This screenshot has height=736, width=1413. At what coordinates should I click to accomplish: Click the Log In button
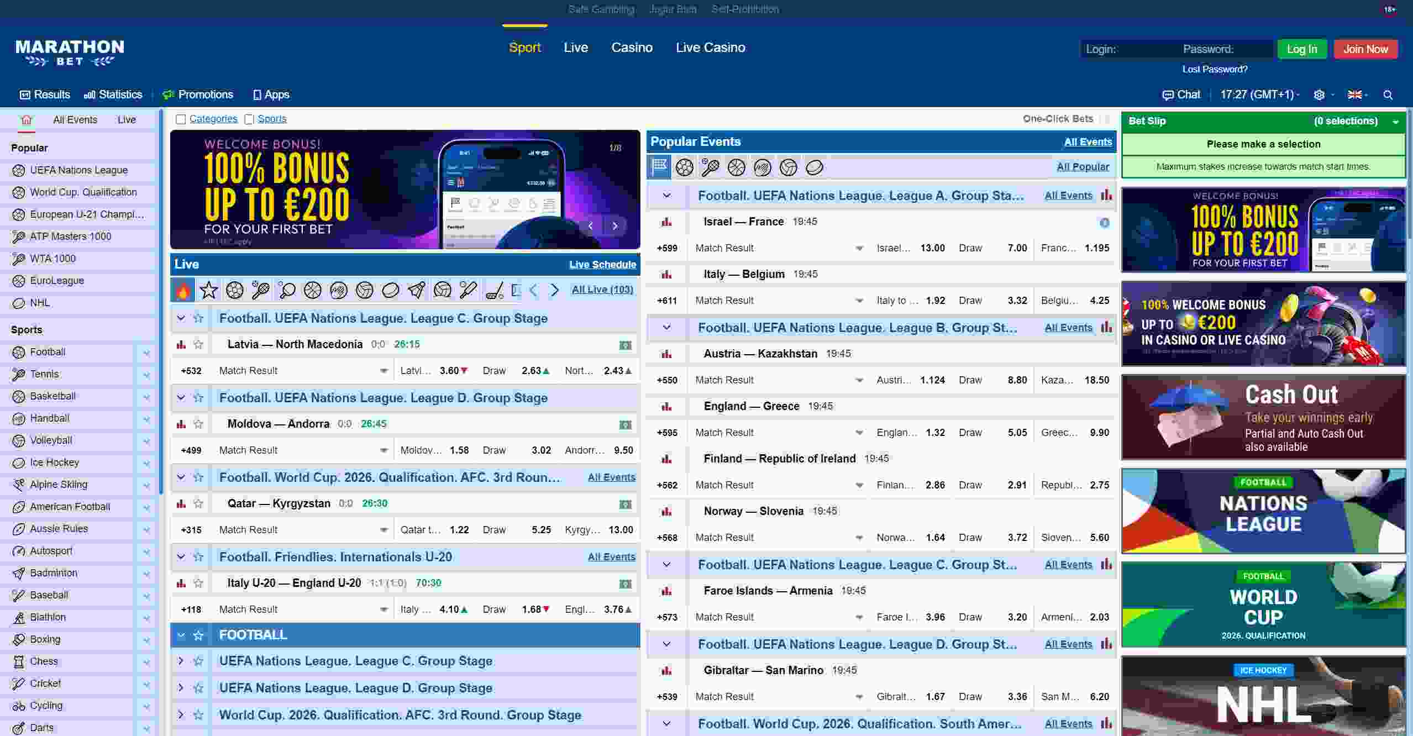(1302, 49)
